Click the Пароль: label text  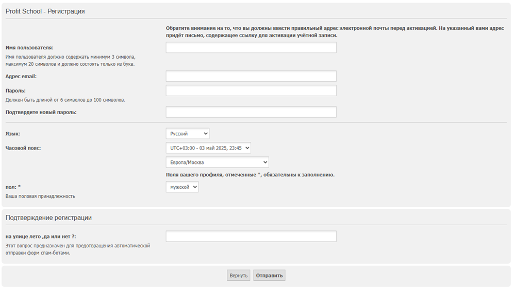click(15, 91)
